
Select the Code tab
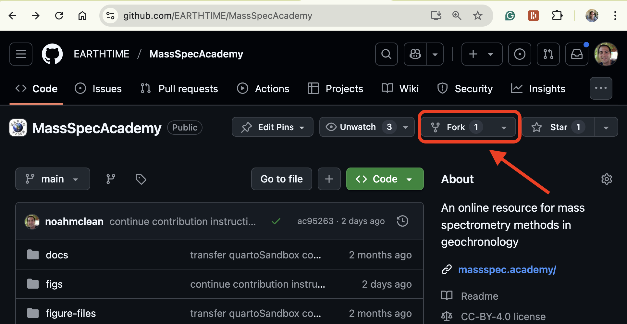[x=36, y=89]
